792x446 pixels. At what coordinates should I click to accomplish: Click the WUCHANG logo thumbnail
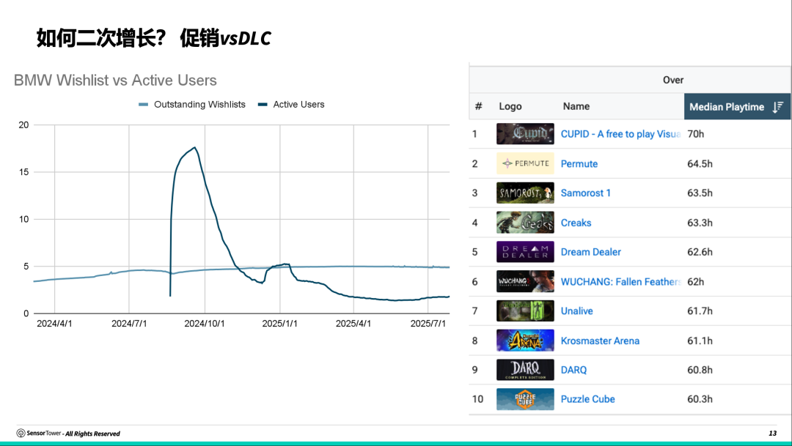pos(525,281)
